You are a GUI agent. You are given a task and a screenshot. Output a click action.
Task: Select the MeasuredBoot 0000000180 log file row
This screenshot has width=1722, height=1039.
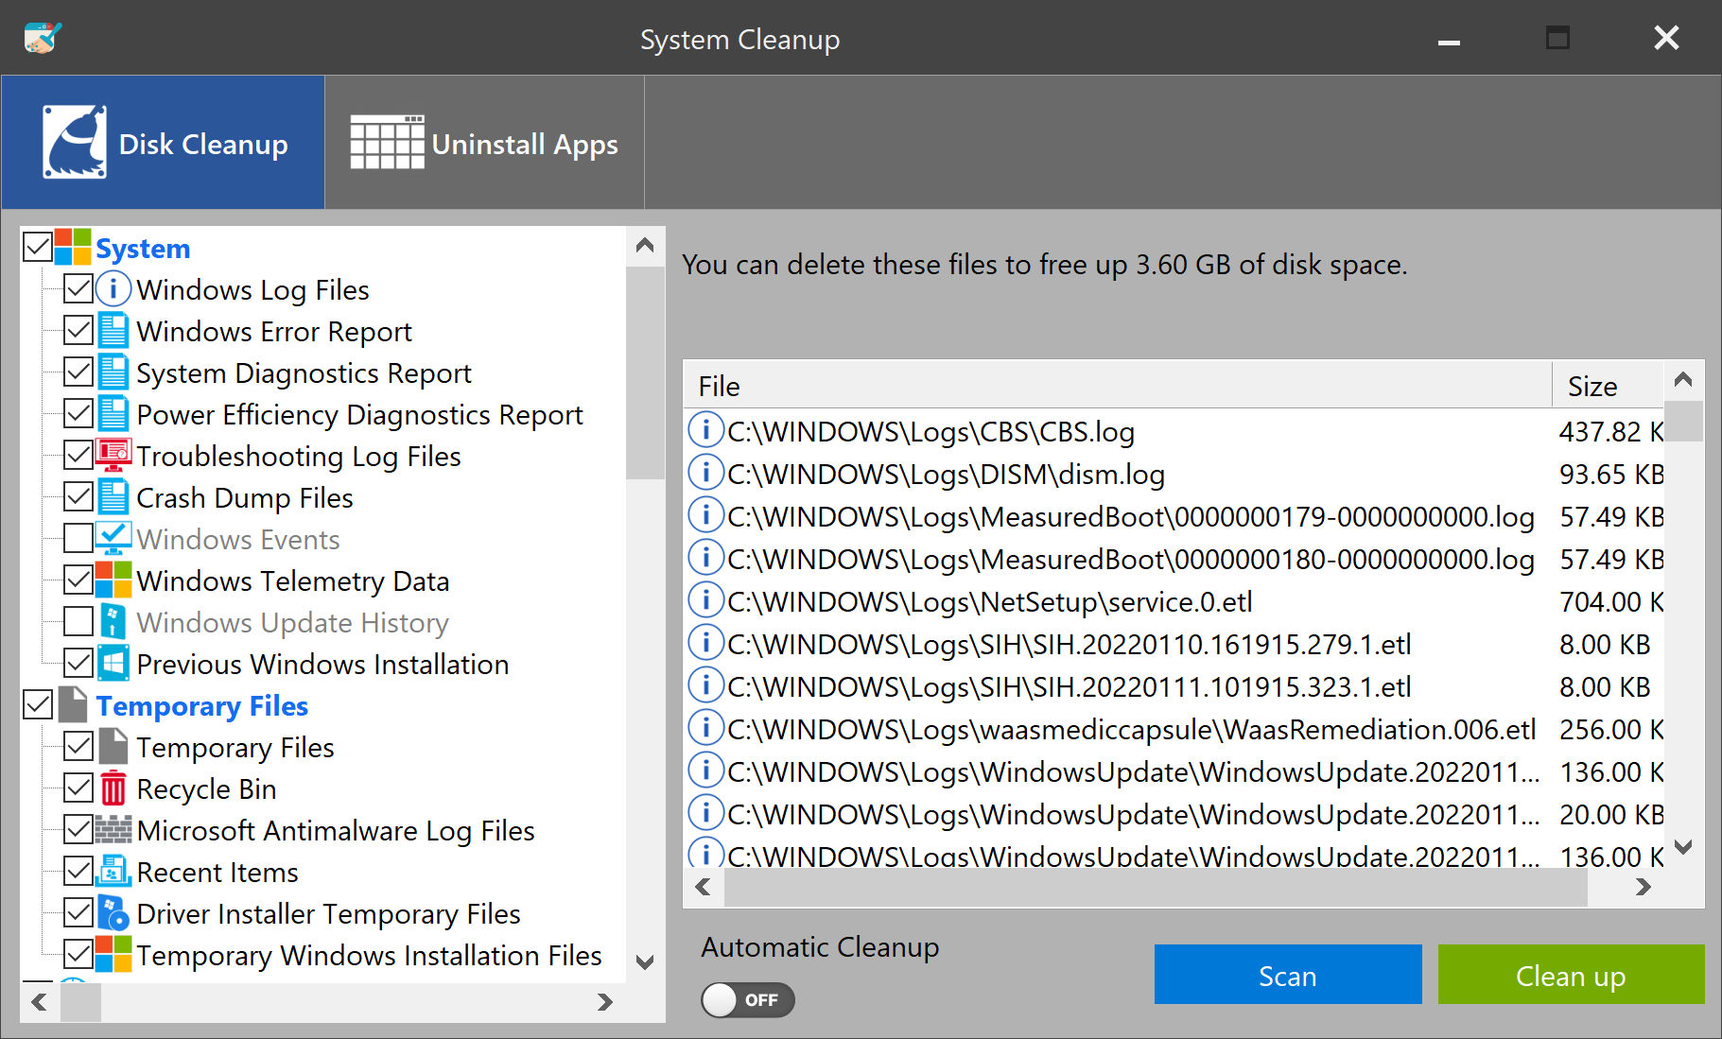point(1174,559)
